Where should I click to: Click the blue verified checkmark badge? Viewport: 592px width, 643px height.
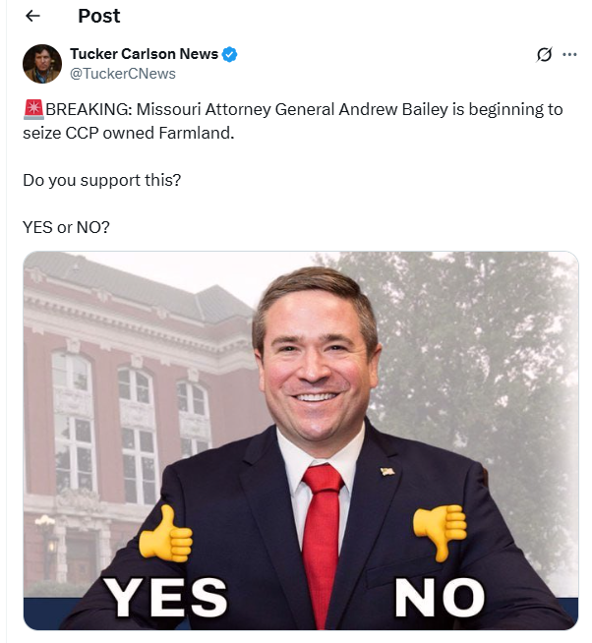click(229, 54)
